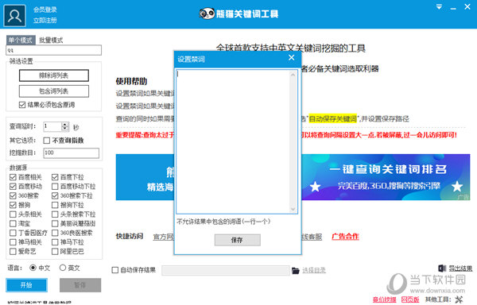This screenshot has height=305, width=477.
Task: Enable 自动保存结果 checkbox
Action: tap(115, 270)
